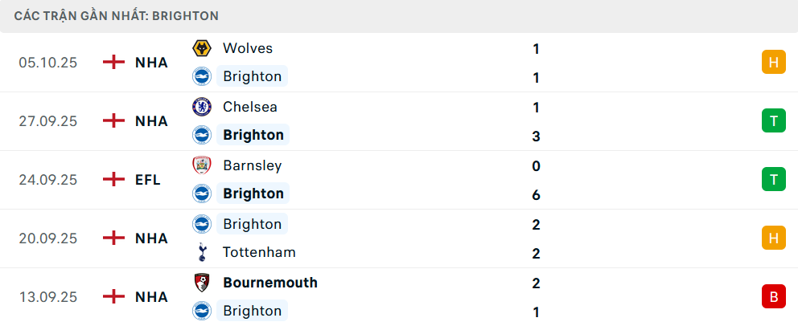Click the 13.09.25 match date
798x326 pixels.
click(x=48, y=297)
